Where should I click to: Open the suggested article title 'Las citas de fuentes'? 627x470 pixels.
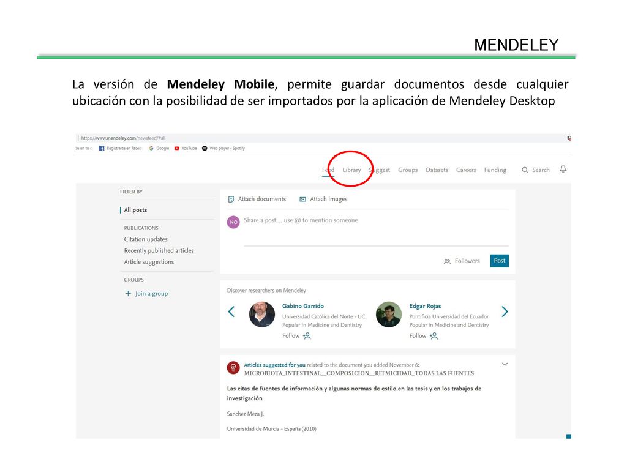[354, 394]
